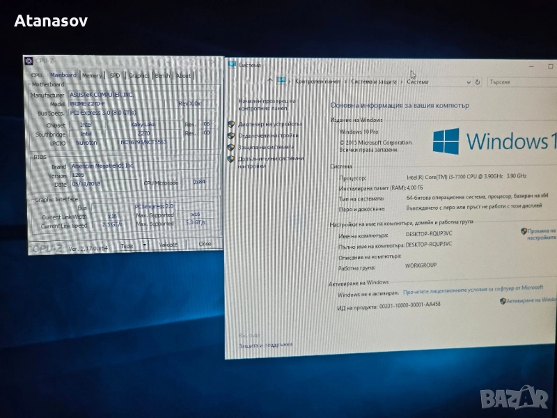557x418 pixels.
Task: Open the CPU tab in CPU-Z
Action: point(36,75)
